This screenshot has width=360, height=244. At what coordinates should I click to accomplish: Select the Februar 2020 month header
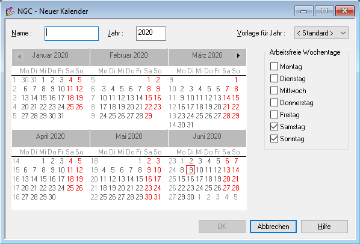coord(129,55)
